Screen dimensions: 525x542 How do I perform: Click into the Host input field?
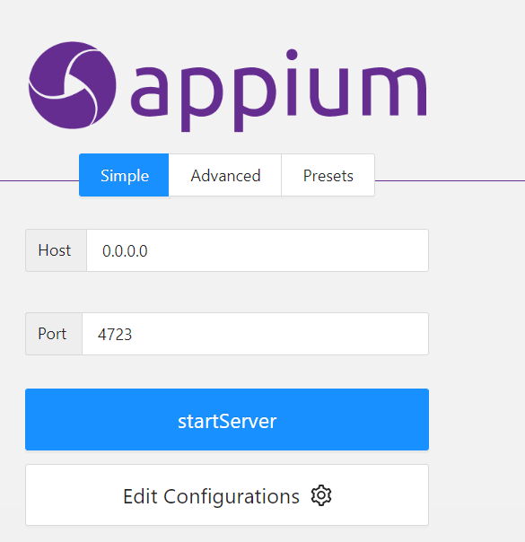point(258,250)
